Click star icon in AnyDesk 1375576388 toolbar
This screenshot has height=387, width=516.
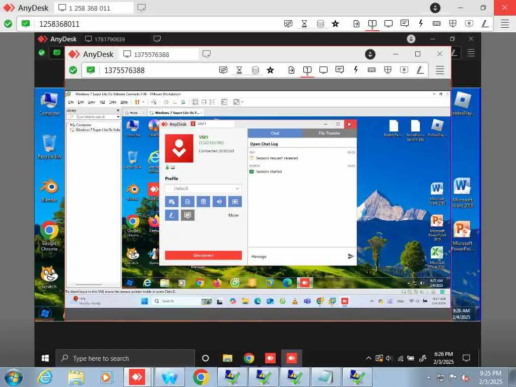270,70
